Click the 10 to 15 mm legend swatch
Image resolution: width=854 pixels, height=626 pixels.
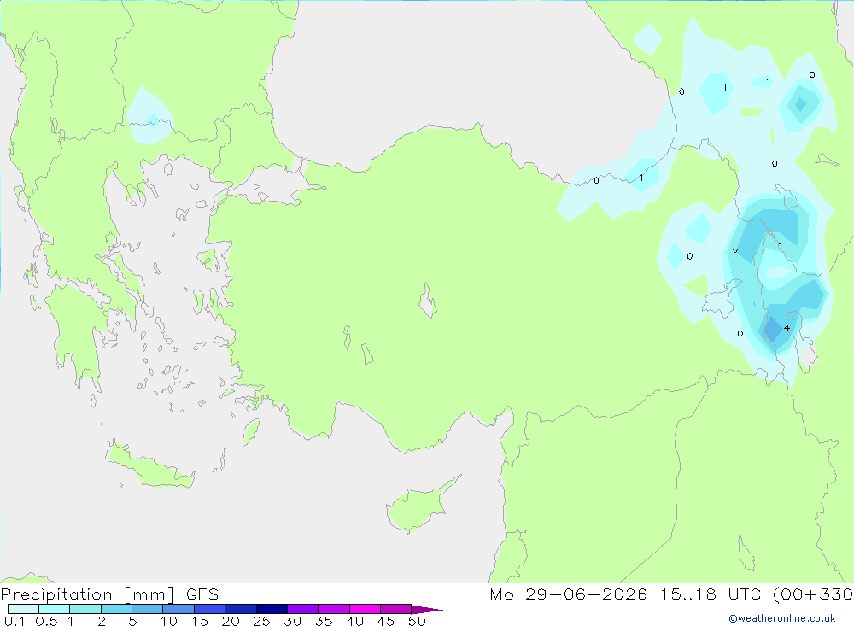point(178,609)
